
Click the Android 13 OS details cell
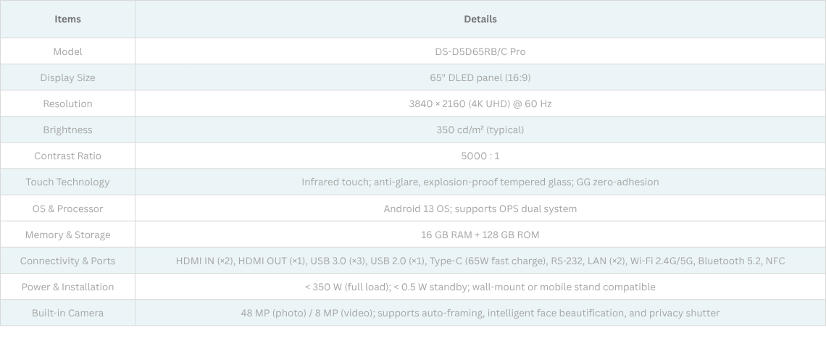(480, 209)
